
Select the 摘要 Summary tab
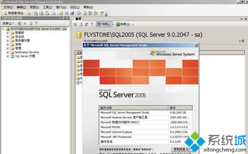point(78,19)
